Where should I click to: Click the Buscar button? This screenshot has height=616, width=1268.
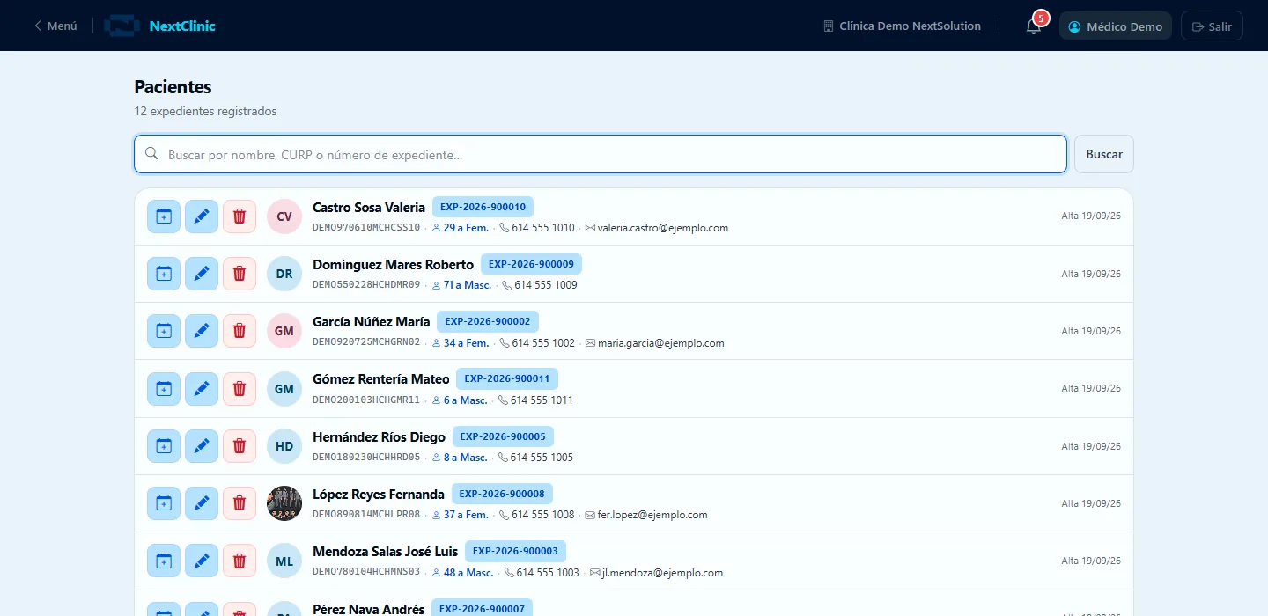1104,154
